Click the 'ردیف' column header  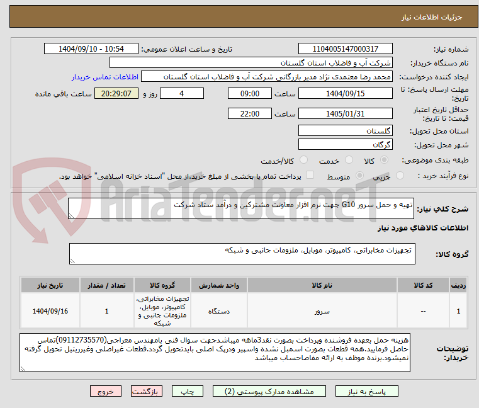coord(458,285)
